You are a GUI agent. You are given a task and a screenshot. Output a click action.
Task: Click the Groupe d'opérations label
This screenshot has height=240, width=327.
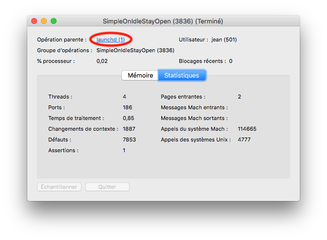[x=65, y=51]
